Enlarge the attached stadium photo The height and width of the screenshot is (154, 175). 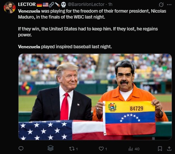click(95, 97)
